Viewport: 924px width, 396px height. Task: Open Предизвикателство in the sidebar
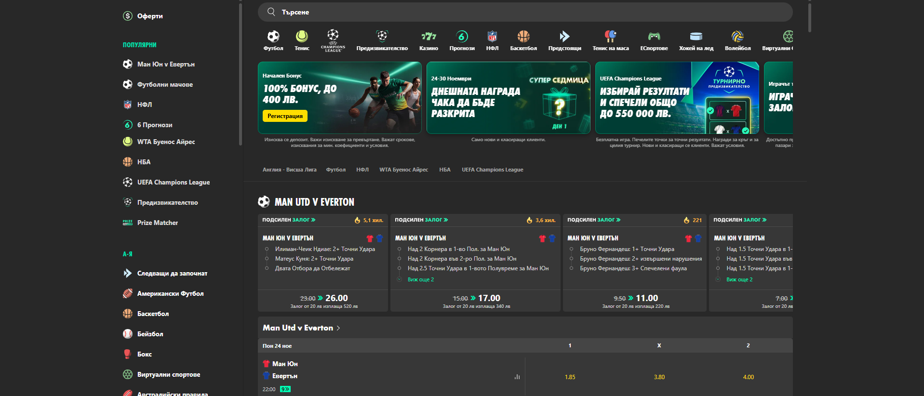click(160, 202)
